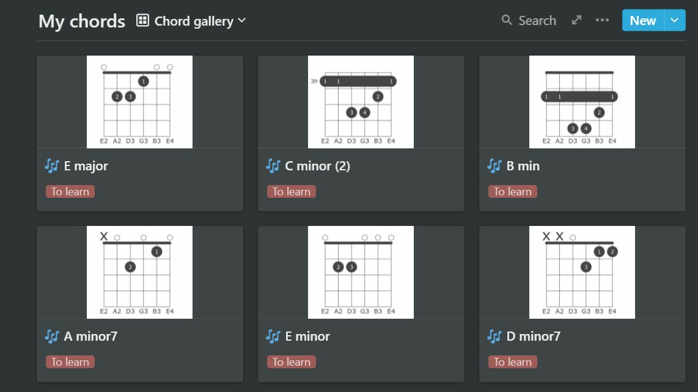This screenshot has width=698, height=392.
Task: Open the three-dot more options menu
Action: pos(602,20)
